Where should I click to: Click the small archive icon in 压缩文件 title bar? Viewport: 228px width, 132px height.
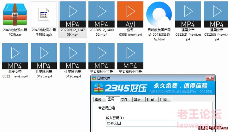(94, 78)
